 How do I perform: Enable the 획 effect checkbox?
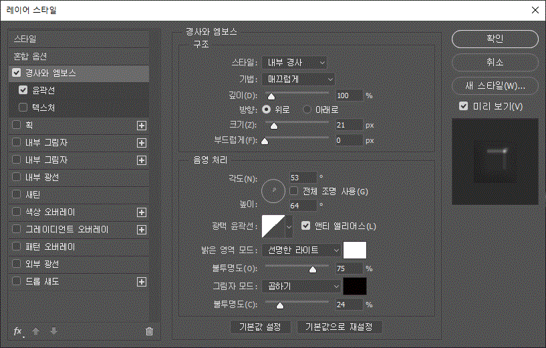(x=16, y=125)
